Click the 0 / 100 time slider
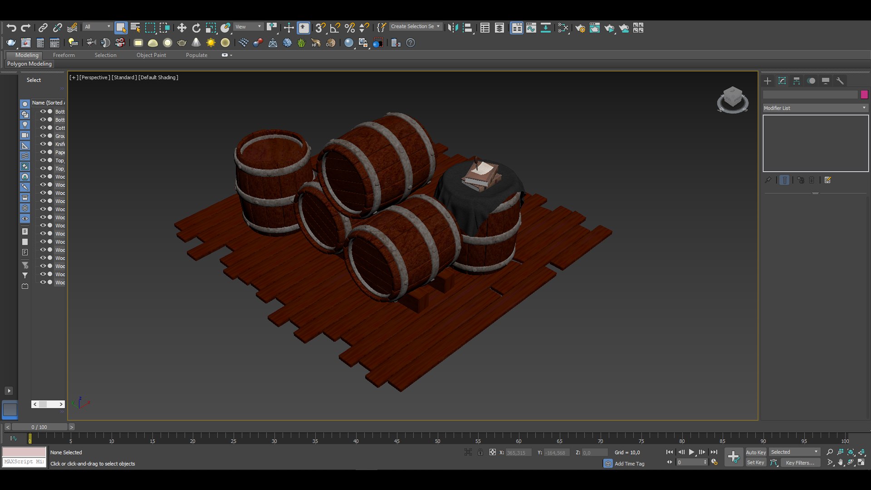 [39, 427]
